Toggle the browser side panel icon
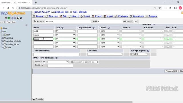The image size is (183, 103). point(175,8)
